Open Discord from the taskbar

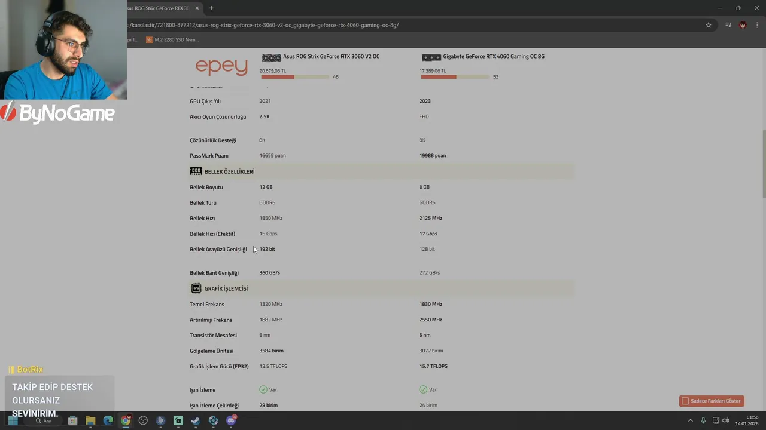231,420
